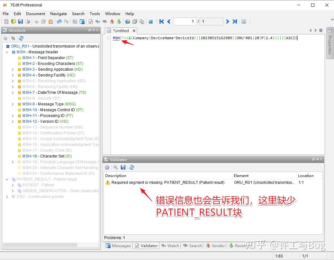This screenshot has width=334, height=260.
Task: Pin the Validator panel open
Action: click(x=317, y=159)
